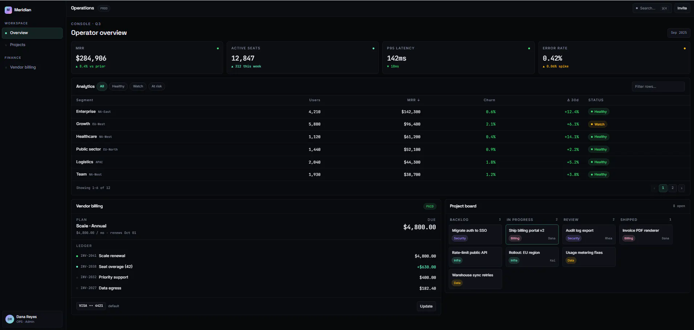Click the Filter rows input

(x=658, y=87)
